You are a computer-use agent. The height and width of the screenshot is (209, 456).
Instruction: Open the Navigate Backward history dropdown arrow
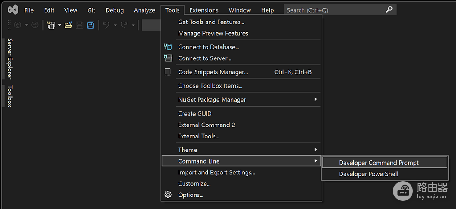(27, 25)
